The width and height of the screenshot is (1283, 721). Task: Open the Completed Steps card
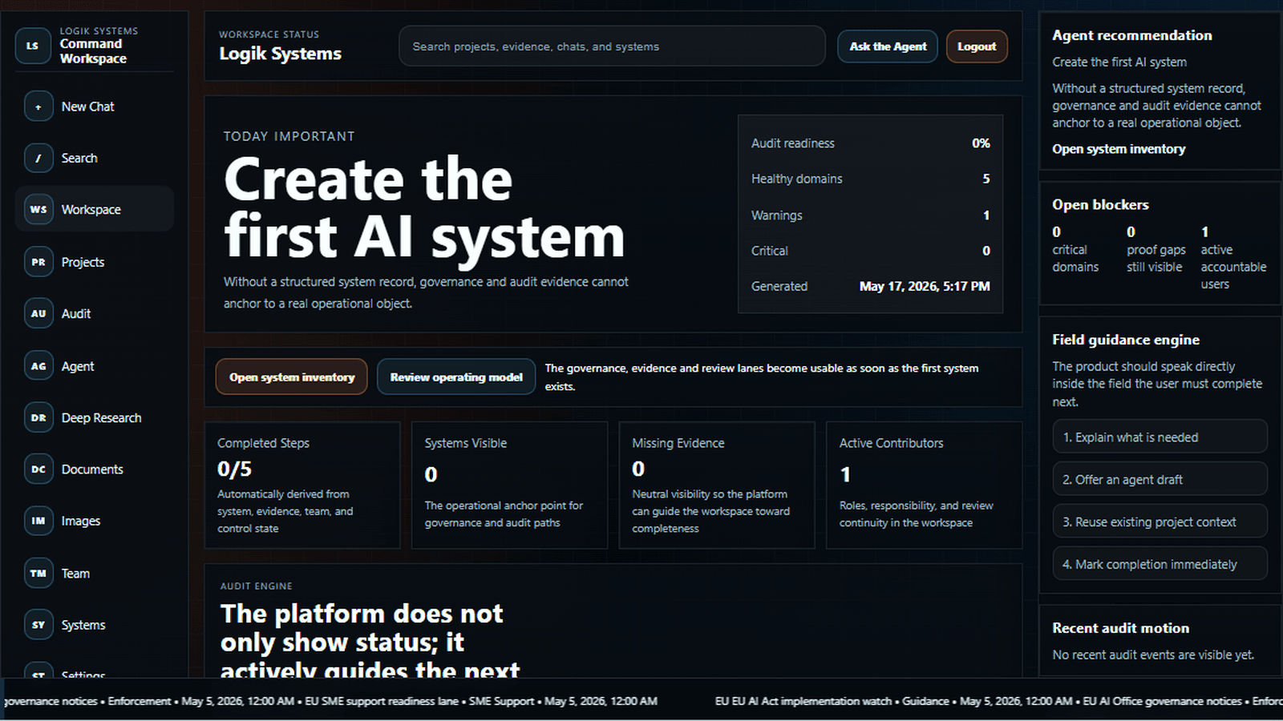(x=302, y=485)
